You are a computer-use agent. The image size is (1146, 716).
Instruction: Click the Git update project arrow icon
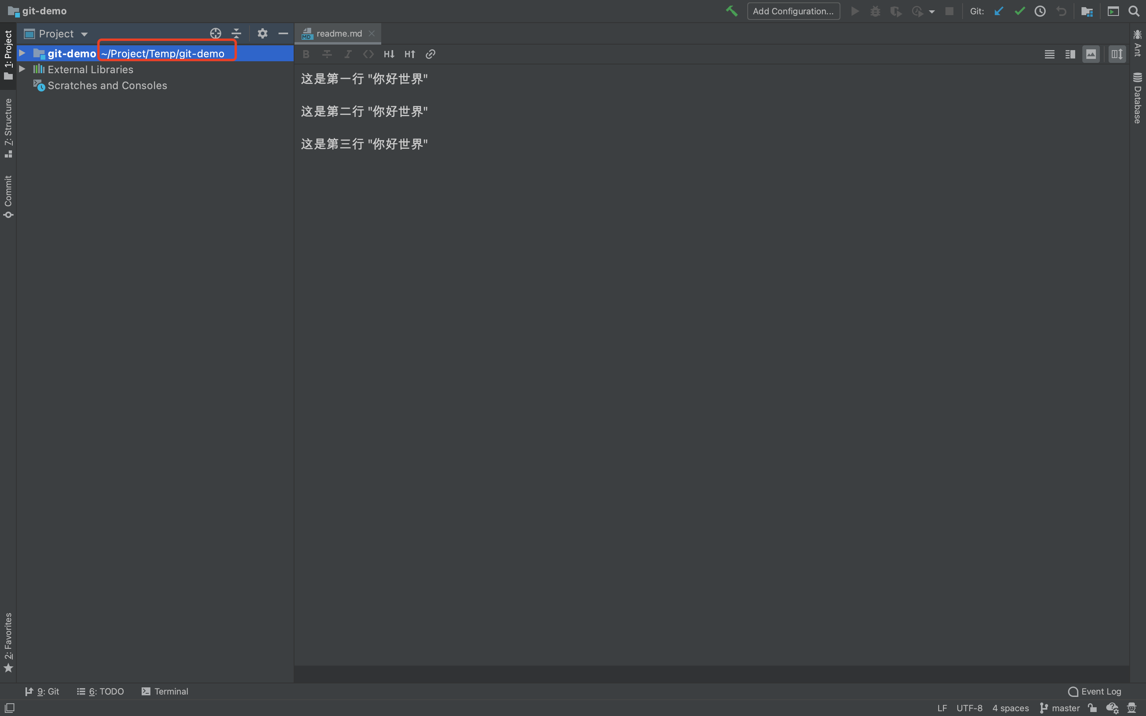click(999, 12)
